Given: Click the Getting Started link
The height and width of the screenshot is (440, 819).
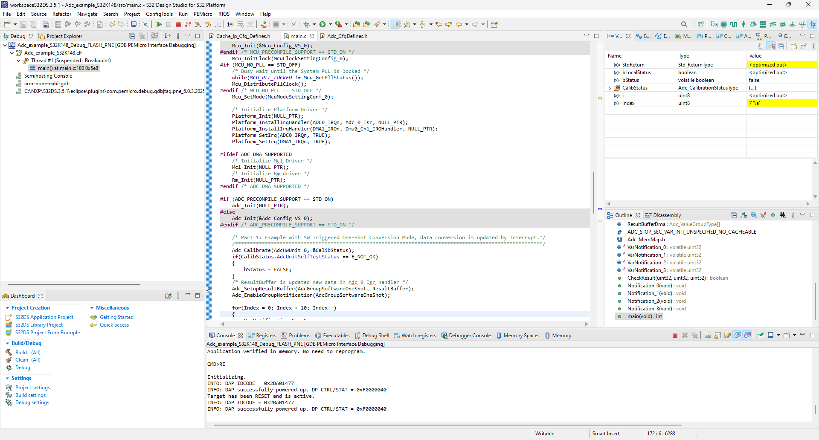Looking at the screenshot, I should pos(116,317).
